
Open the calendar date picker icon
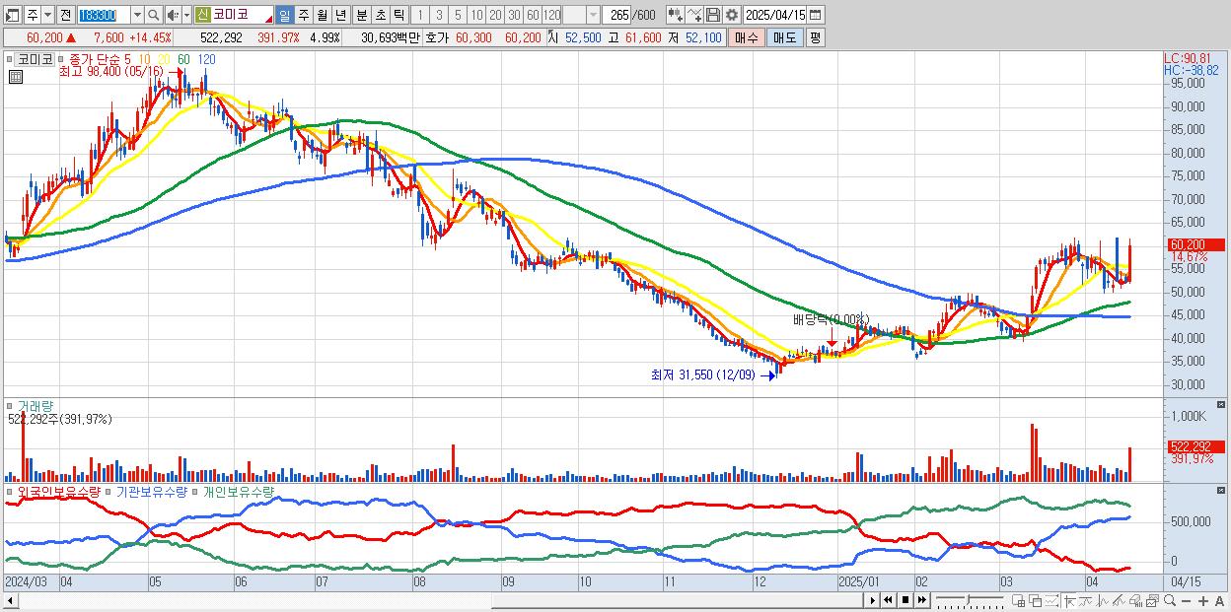pyautogui.click(x=816, y=15)
